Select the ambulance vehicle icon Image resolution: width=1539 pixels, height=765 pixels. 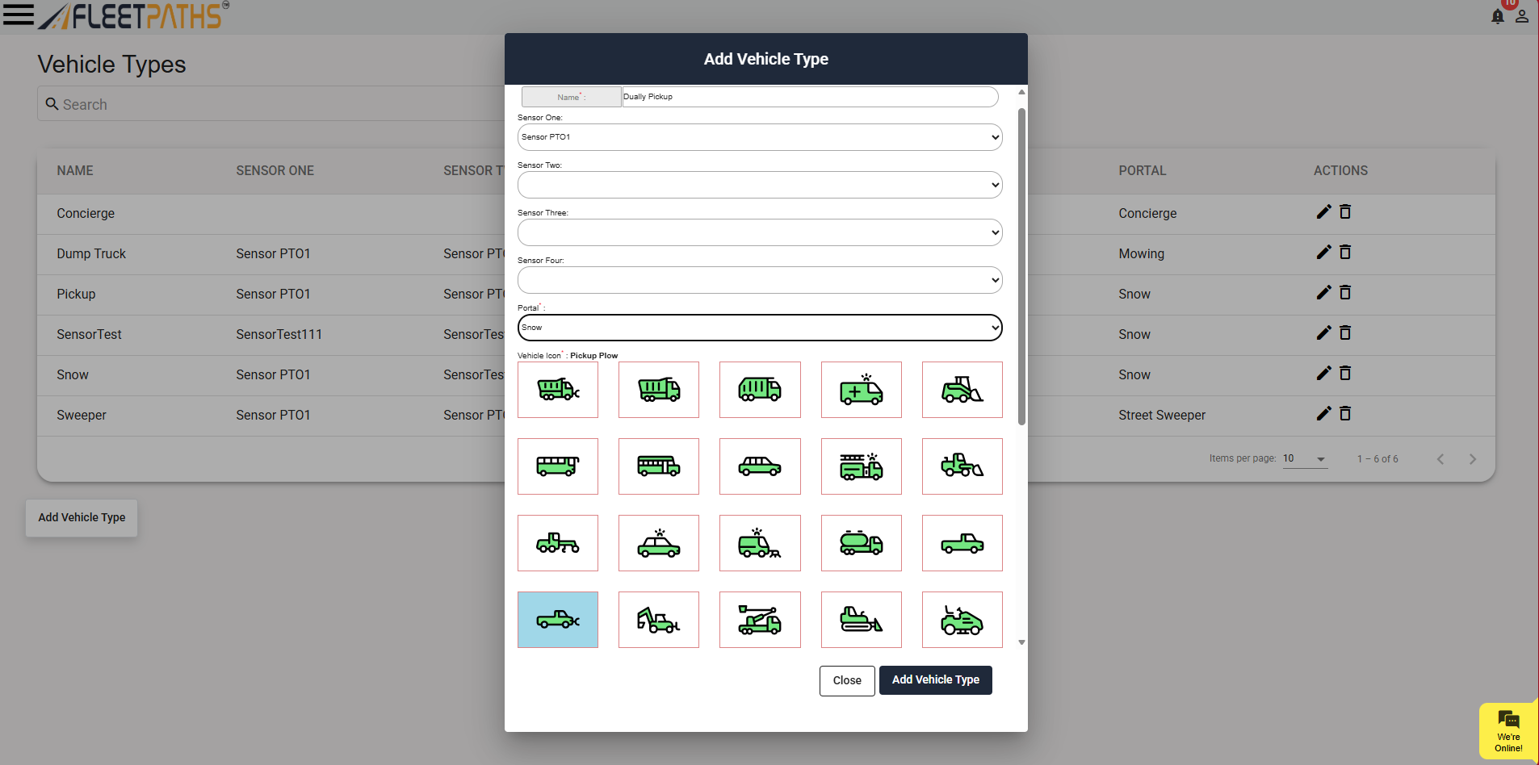tap(861, 390)
